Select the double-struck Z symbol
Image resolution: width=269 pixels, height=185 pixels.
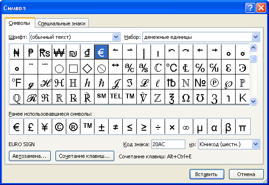pos(158,96)
